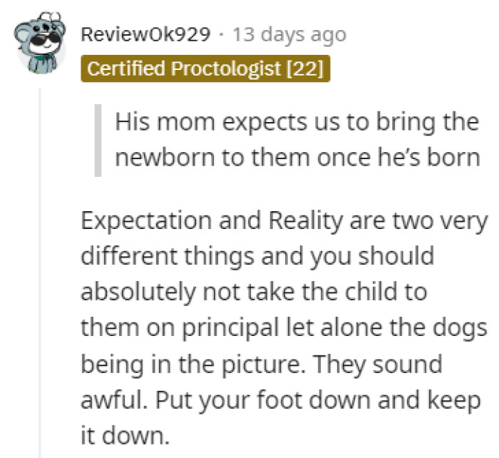This screenshot has width=499, height=458.
Task: Click the dot separator after the username
Action: click(222, 34)
